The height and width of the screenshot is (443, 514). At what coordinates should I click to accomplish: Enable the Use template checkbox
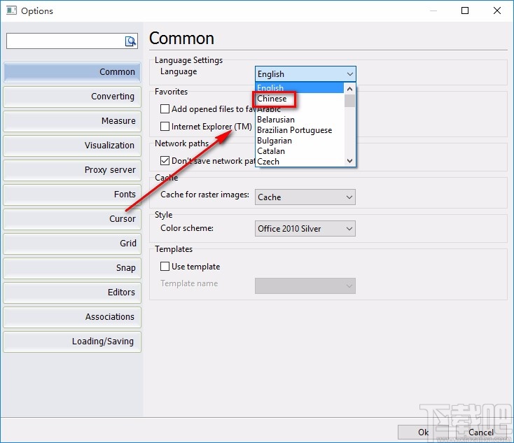click(165, 266)
